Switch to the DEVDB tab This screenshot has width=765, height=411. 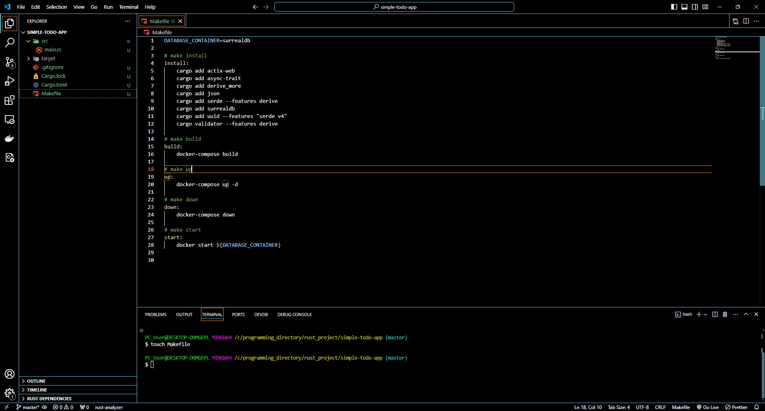(x=261, y=315)
